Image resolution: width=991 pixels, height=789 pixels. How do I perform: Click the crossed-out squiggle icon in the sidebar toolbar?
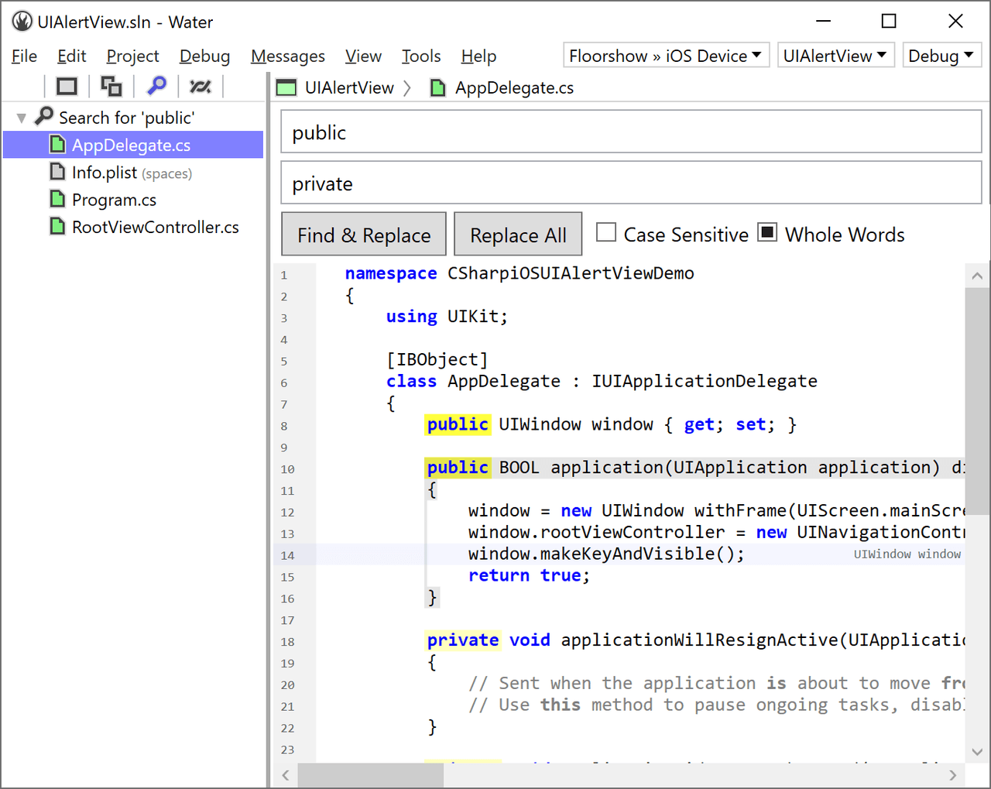click(x=201, y=86)
